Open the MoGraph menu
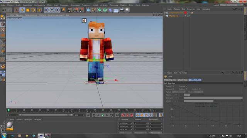 103,5
